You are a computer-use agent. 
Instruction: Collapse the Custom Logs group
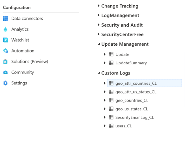99,73
